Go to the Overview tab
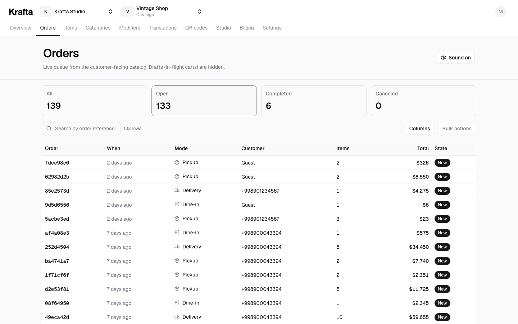Image resolution: width=518 pixels, height=324 pixels. pos(21,28)
